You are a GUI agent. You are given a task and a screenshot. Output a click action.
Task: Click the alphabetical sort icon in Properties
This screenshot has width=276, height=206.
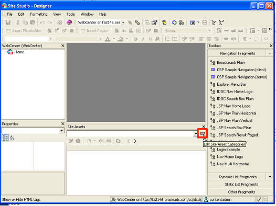point(12,138)
